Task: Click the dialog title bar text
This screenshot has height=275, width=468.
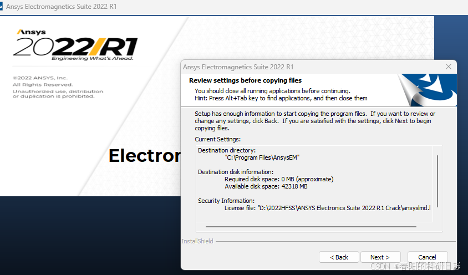Action: 238,67
